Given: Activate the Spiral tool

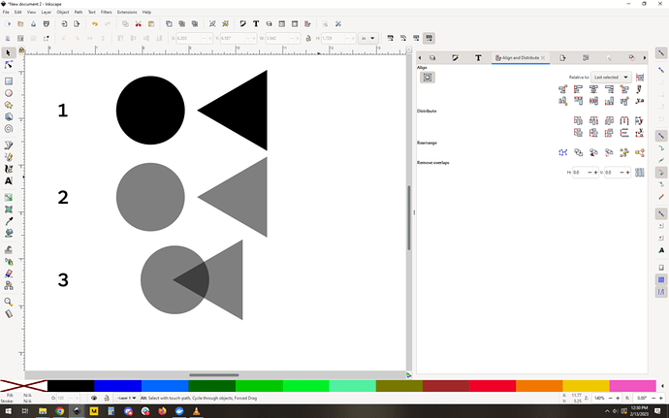Looking at the screenshot, I should [9, 128].
